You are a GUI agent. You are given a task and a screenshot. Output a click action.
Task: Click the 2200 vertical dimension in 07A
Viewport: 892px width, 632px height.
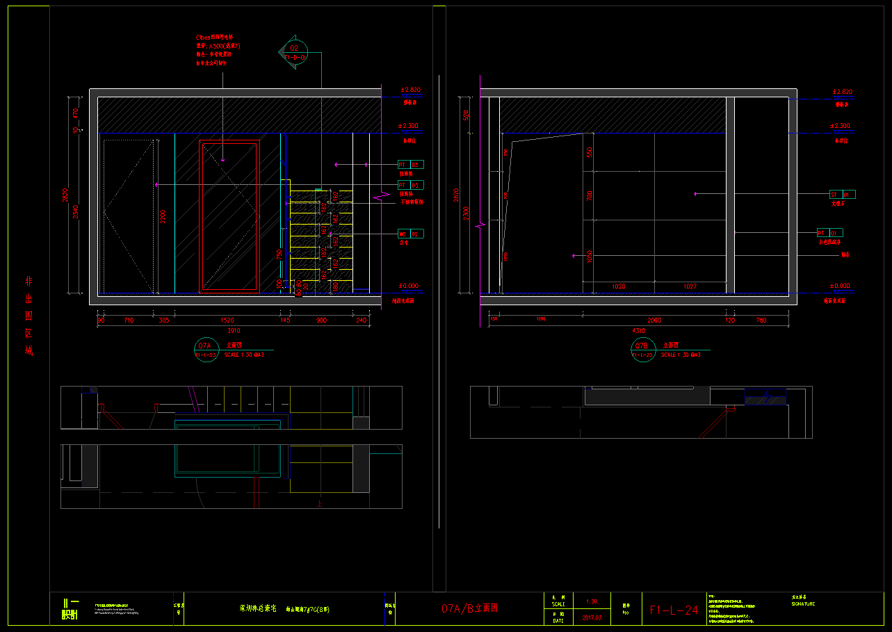tap(163, 218)
